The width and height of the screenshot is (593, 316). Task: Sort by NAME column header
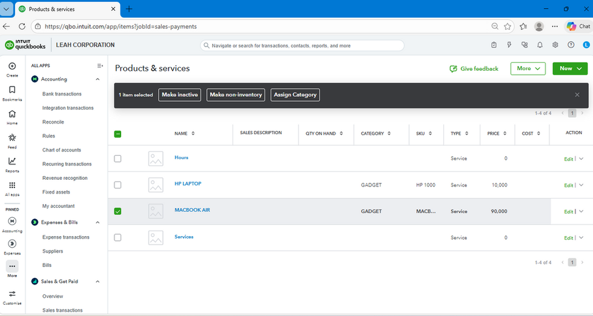(x=184, y=133)
